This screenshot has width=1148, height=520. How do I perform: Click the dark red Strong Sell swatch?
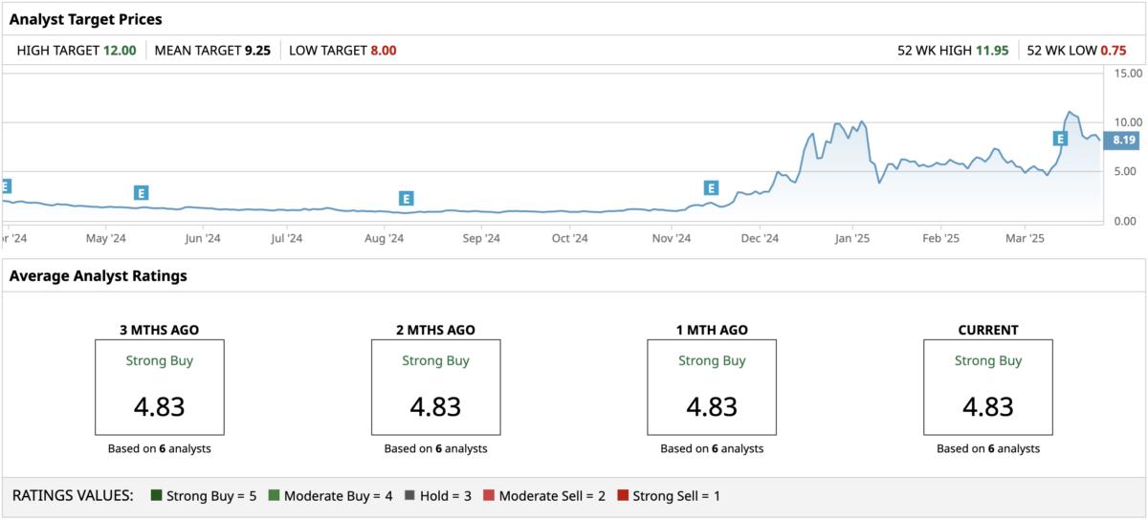tap(623, 496)
